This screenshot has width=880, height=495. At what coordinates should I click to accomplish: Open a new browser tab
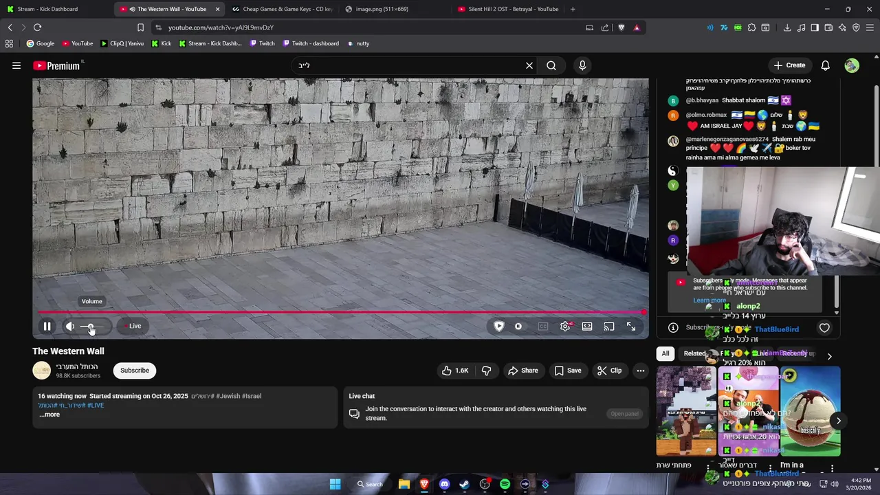573,9
